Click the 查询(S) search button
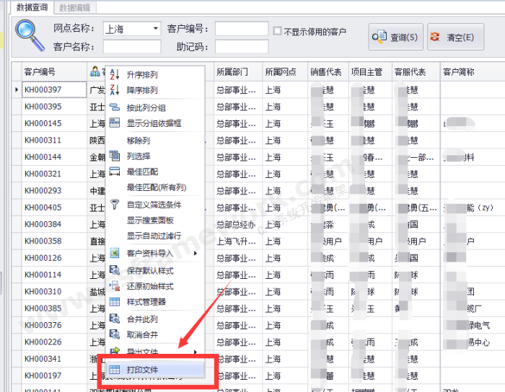505x392 pixels. (x=395, y=37)
